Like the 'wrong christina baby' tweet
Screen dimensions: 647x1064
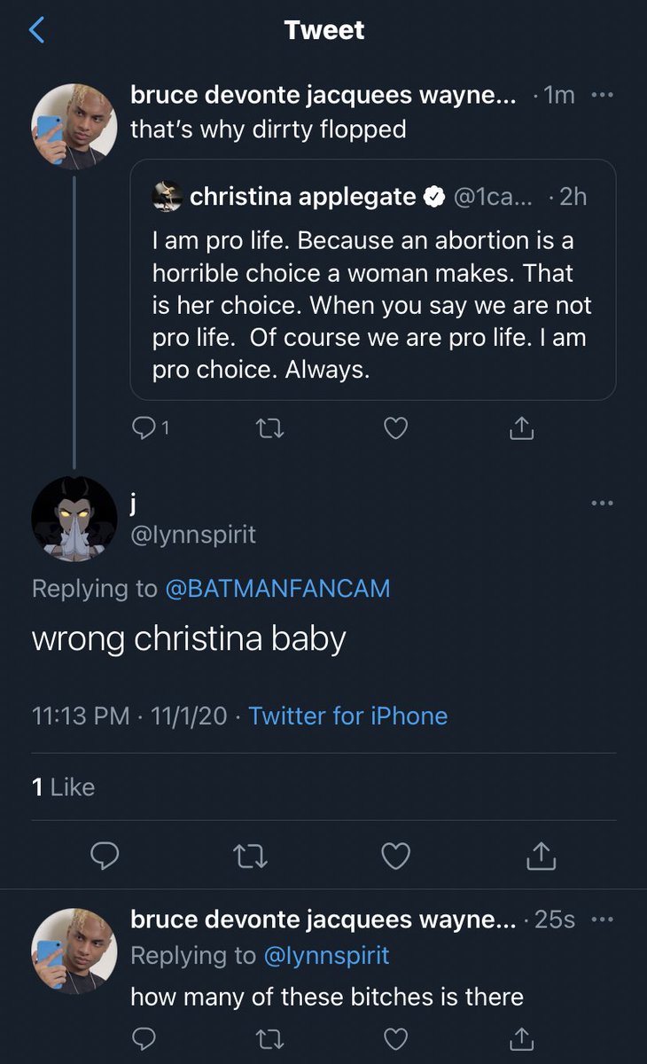[395, 855]
